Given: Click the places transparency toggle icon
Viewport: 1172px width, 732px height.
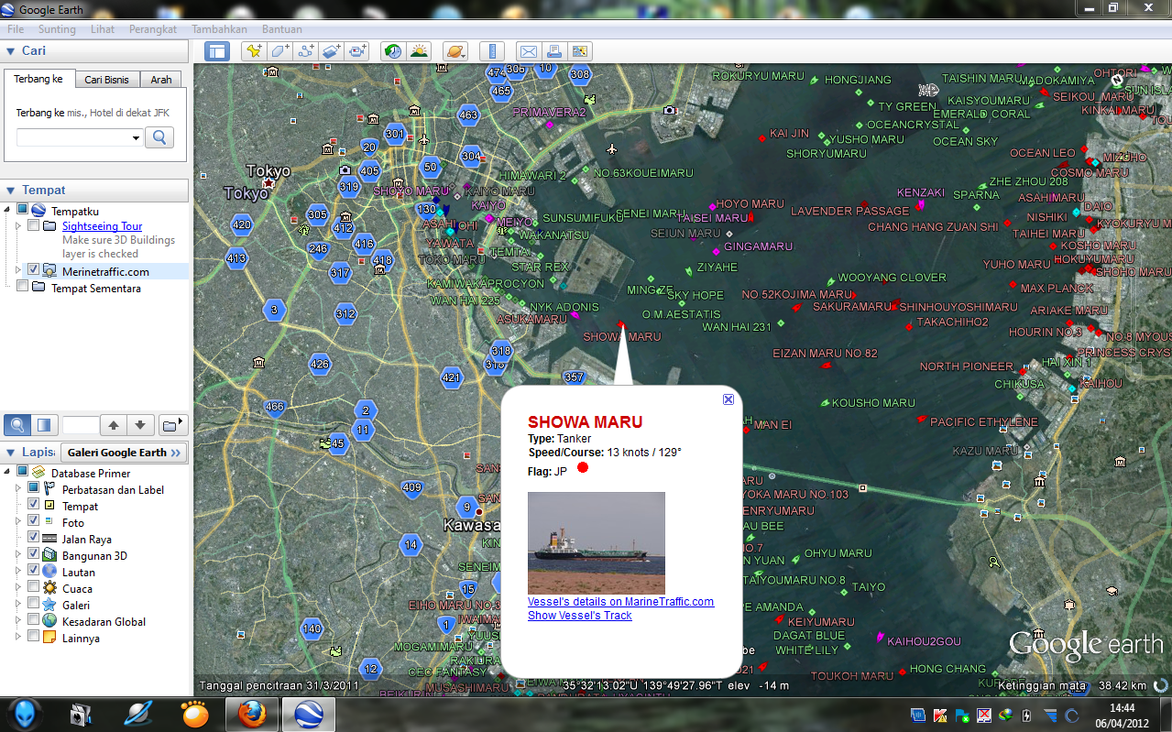Looking at the screenshot, I should point(42,425).
